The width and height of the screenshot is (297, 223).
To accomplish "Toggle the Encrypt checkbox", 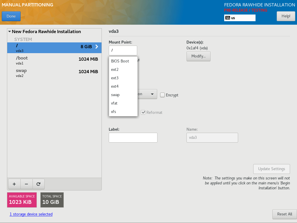I will (162, 95).
